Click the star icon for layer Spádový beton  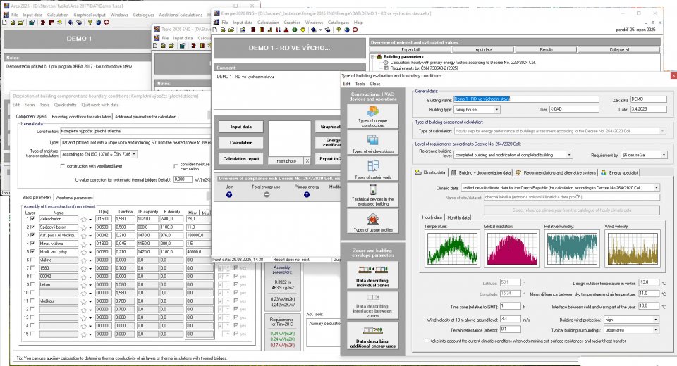83,227
